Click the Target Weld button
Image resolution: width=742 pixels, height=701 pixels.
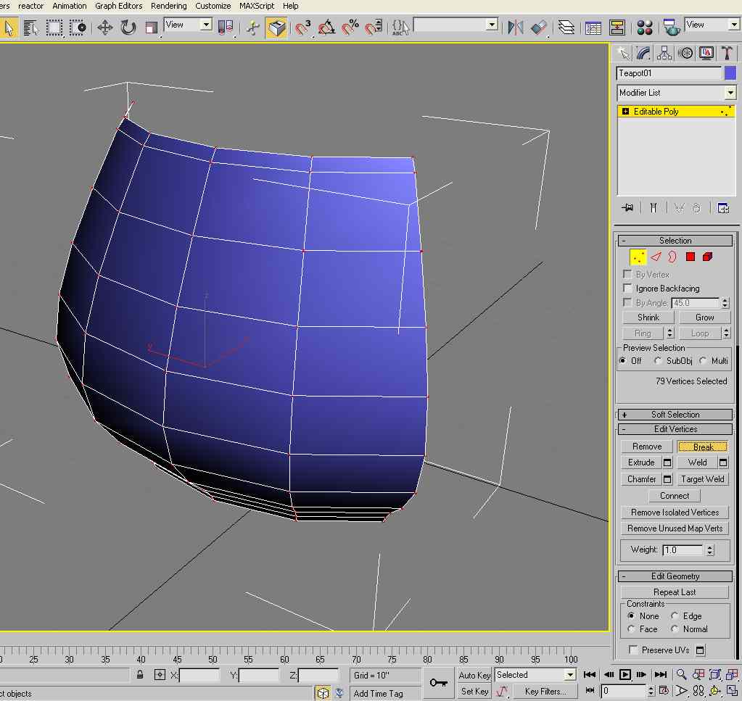pyautogui.click(x=702, y=479)
